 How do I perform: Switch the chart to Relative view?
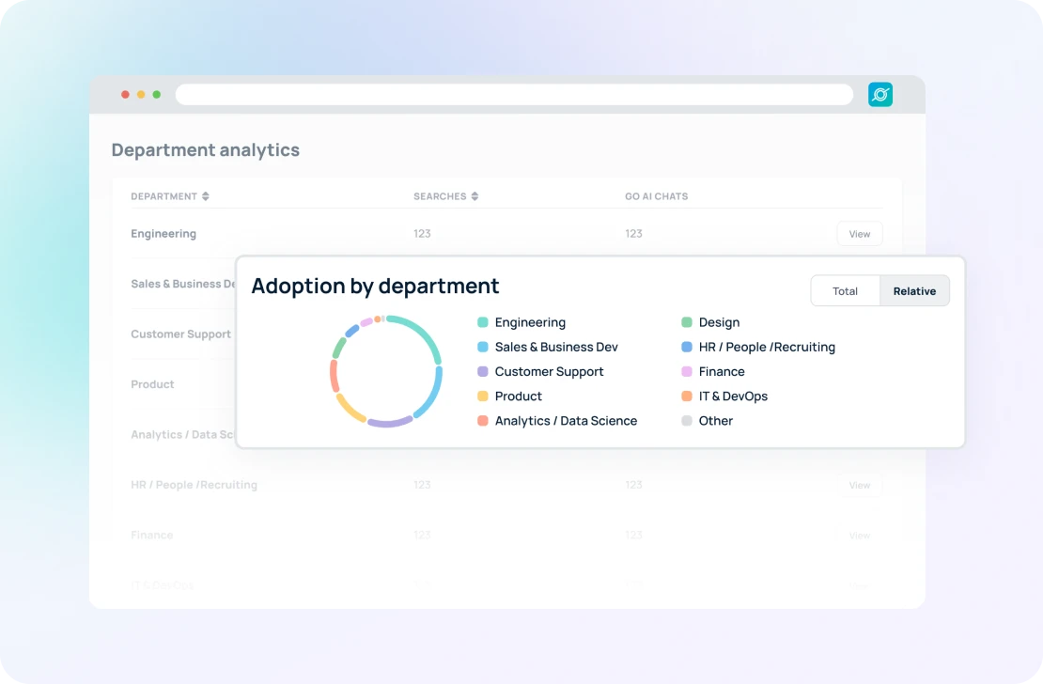(913, 291)
